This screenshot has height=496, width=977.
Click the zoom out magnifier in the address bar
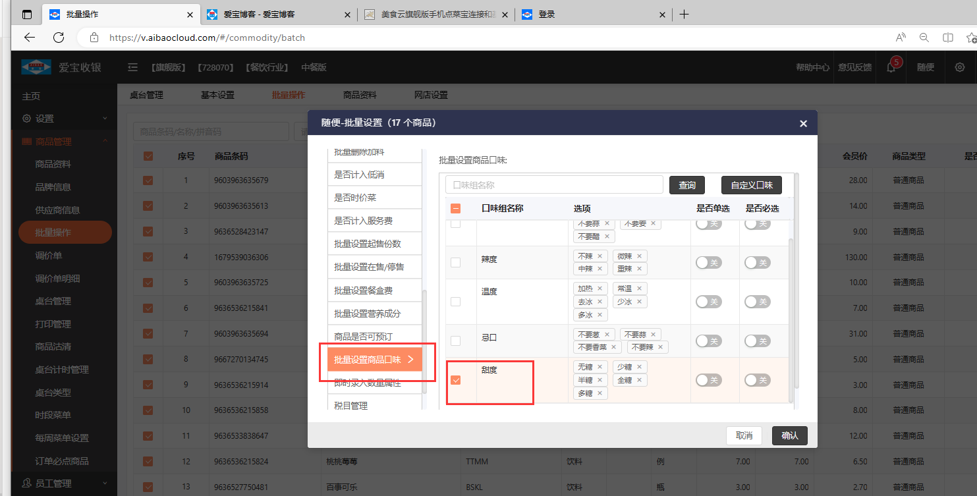pyautogui.click(x=924, y=38)
